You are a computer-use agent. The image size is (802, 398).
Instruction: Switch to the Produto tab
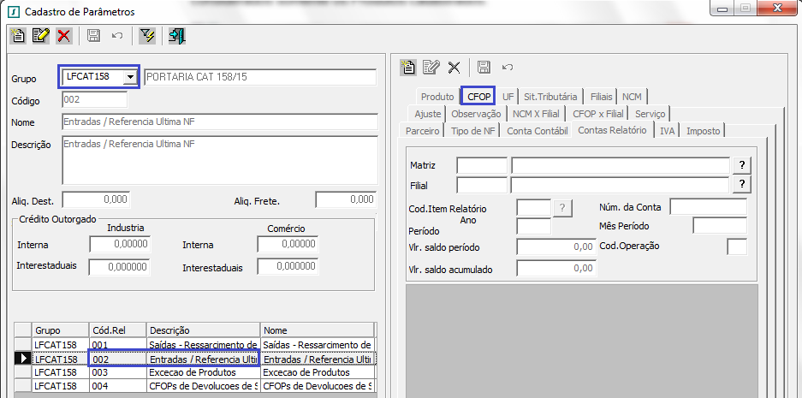(x=437, y=97)
